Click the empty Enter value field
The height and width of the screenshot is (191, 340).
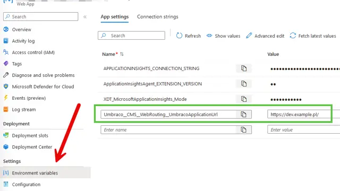click(303, 129)
